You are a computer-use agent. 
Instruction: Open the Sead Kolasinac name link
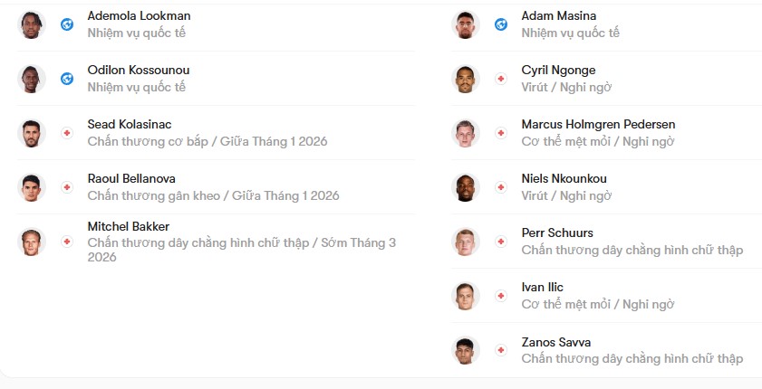click(x=130, y=124)
